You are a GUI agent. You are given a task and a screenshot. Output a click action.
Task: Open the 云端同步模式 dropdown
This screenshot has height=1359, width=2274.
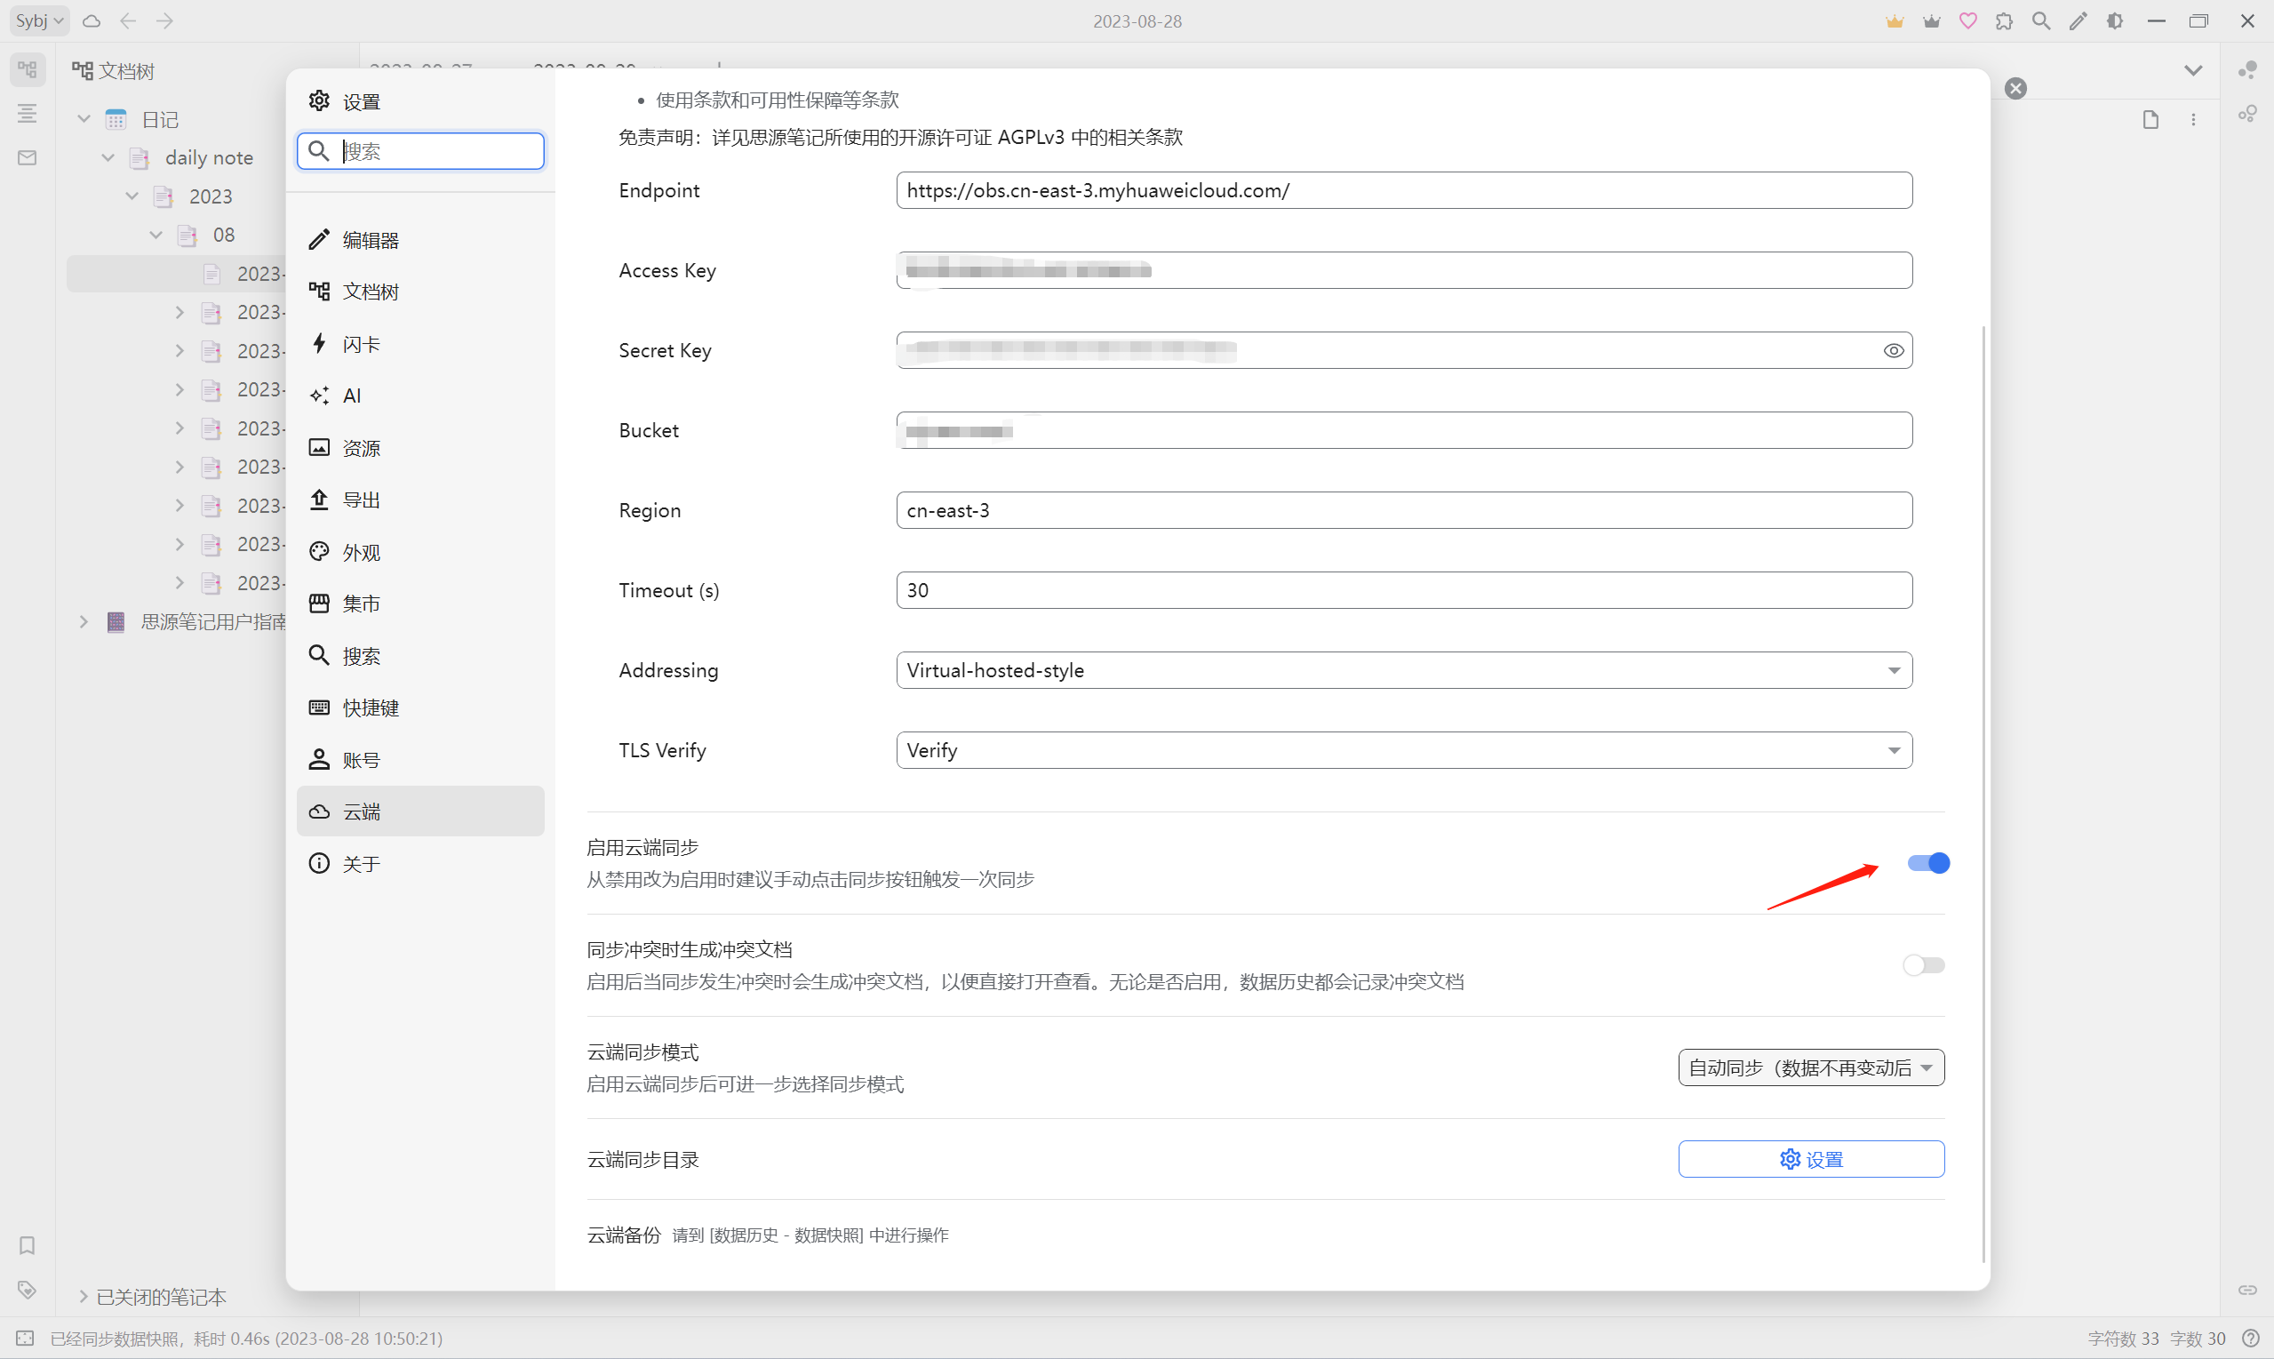1810,1067
